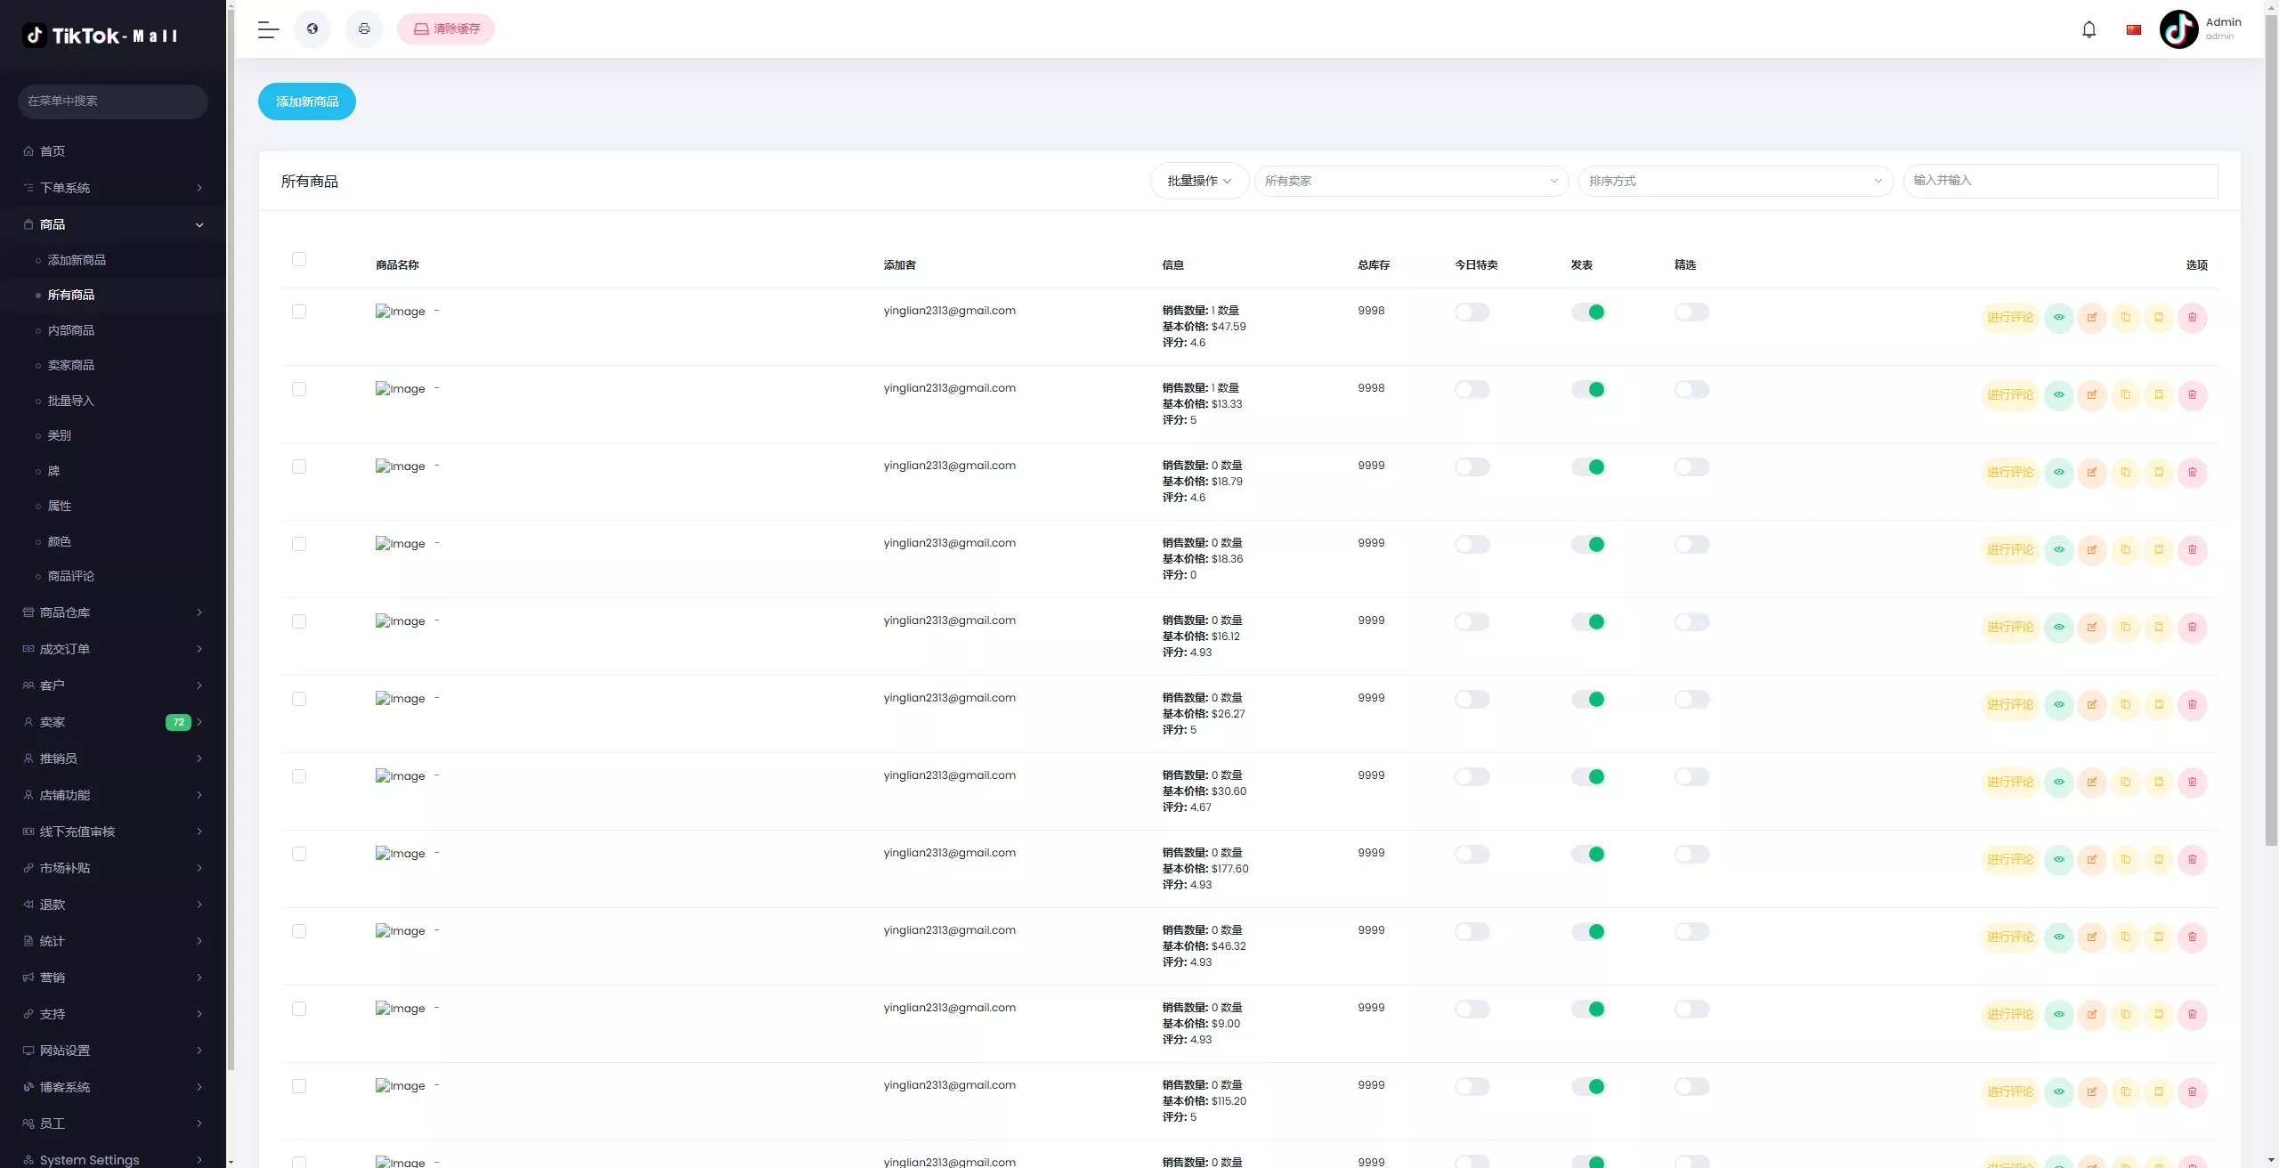Click the eye view icon for the $47.59 product

tap(2058, 318)
